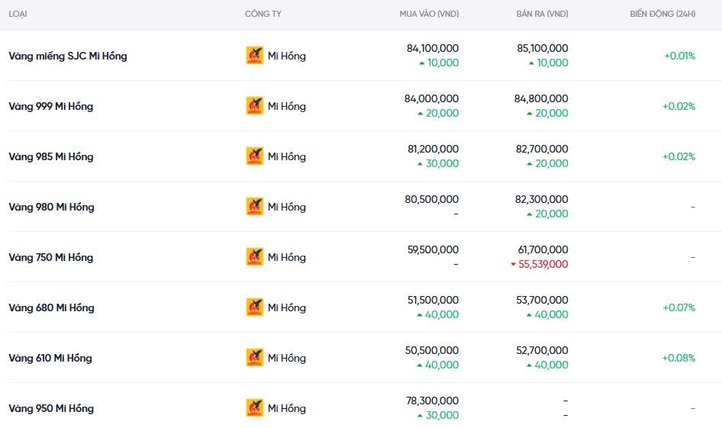
Task: Open Vàng miếng SJC Mi Hồng link
Action: point(68,56)
